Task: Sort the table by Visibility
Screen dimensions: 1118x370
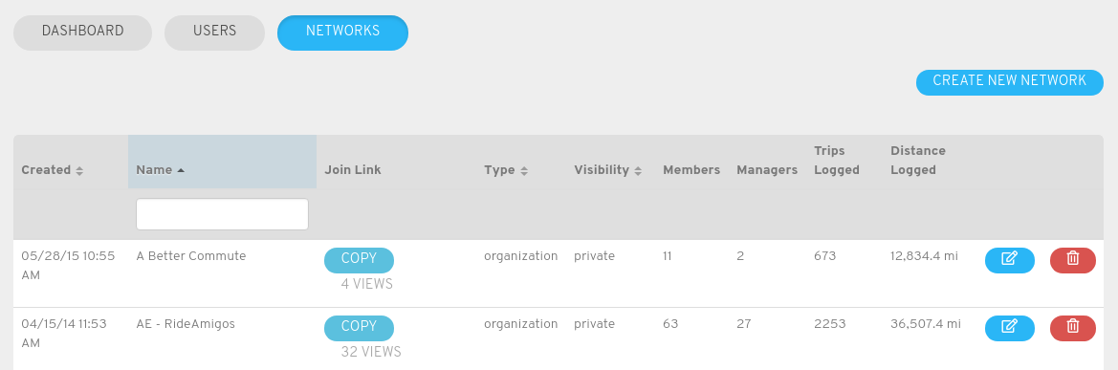Action: (x=608, y=170)
